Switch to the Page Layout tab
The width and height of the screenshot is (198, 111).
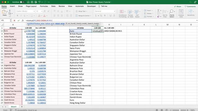pos(31,6)
